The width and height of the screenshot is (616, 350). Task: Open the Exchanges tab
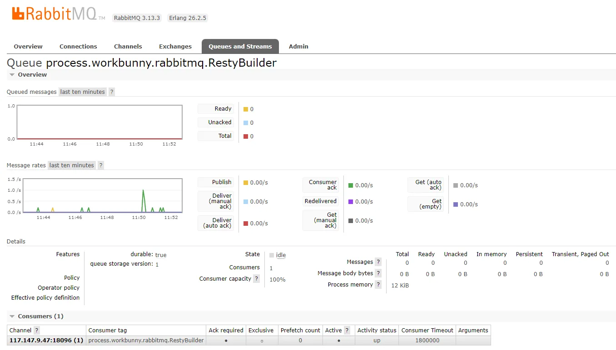[x=175, y=47]
